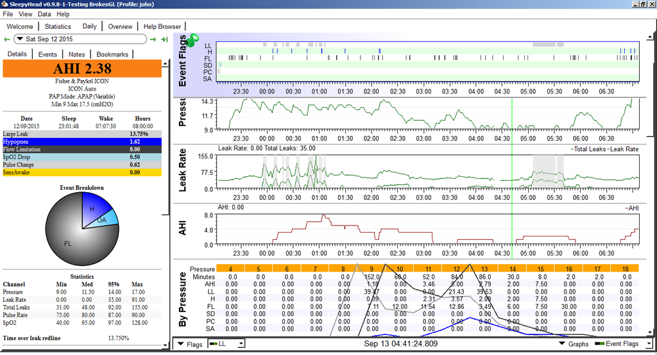
Task: Click the green pin on Event Flags graph
Action: point(192,40)
